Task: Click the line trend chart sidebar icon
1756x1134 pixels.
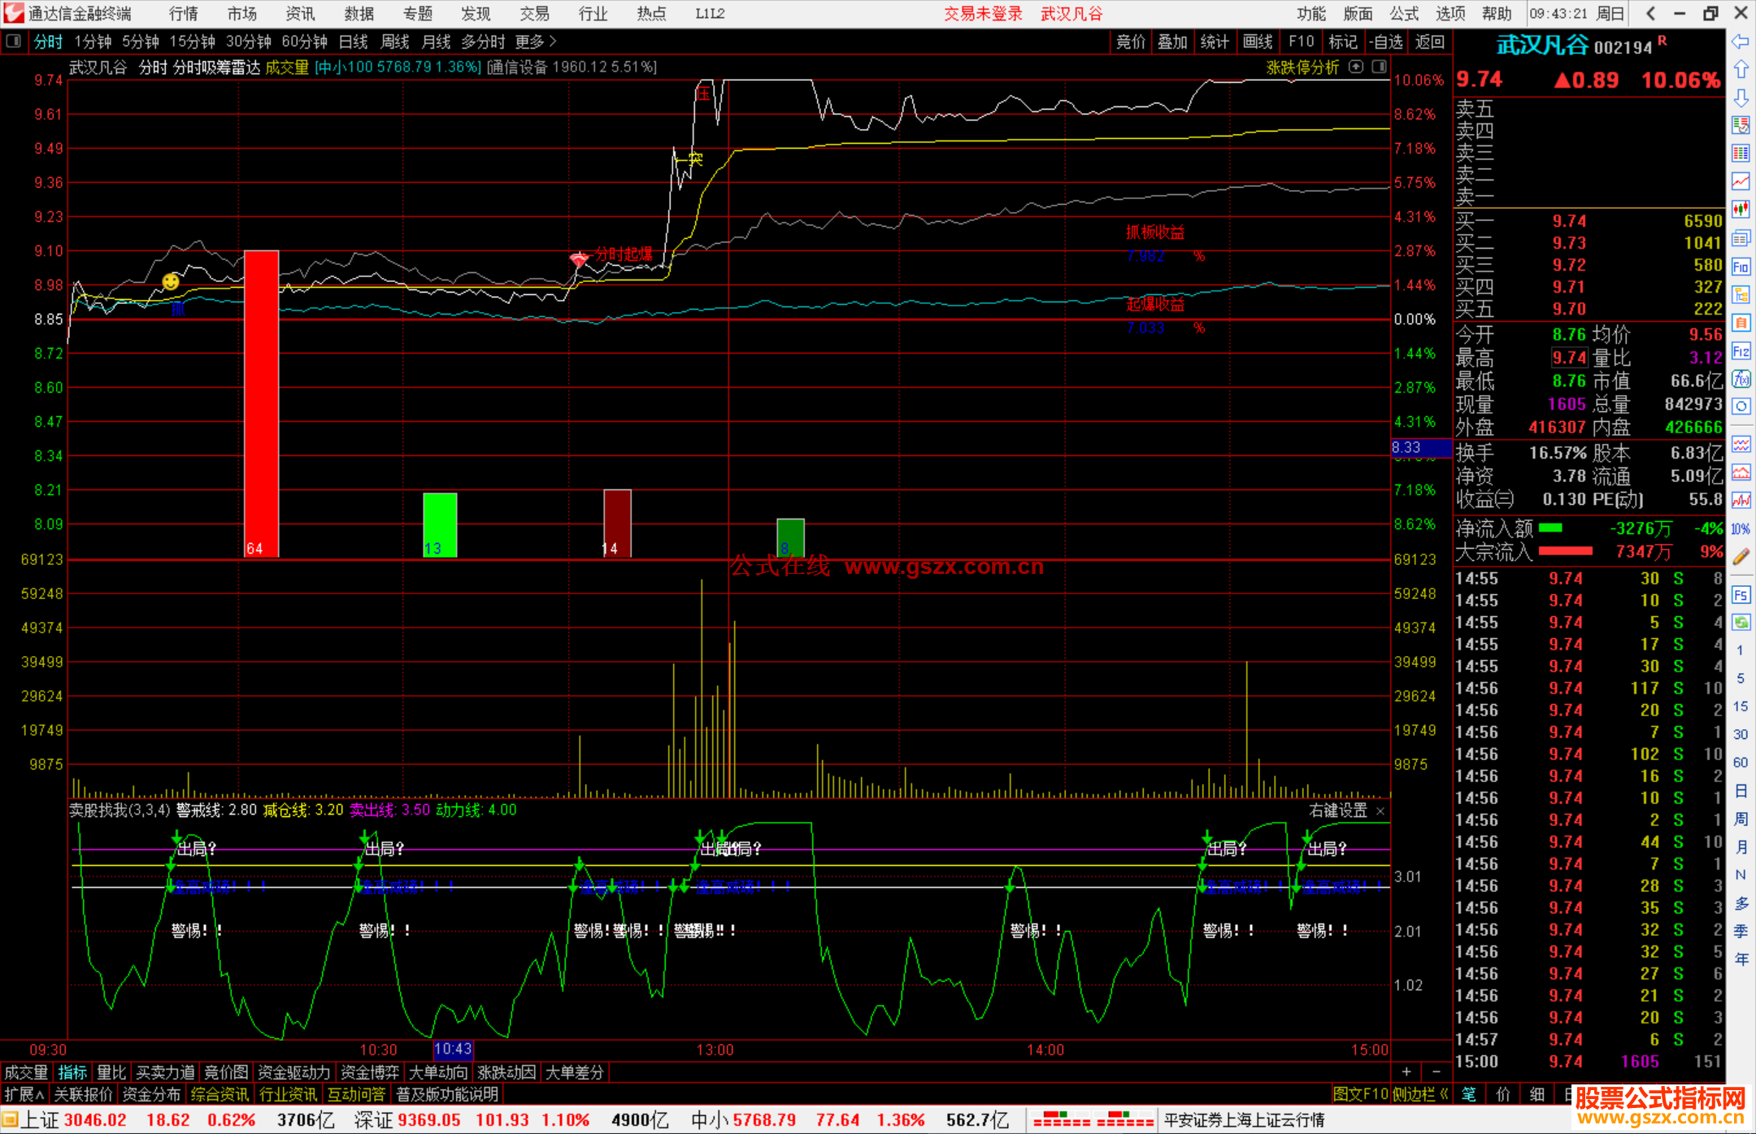Action: tap(1741, 181)
